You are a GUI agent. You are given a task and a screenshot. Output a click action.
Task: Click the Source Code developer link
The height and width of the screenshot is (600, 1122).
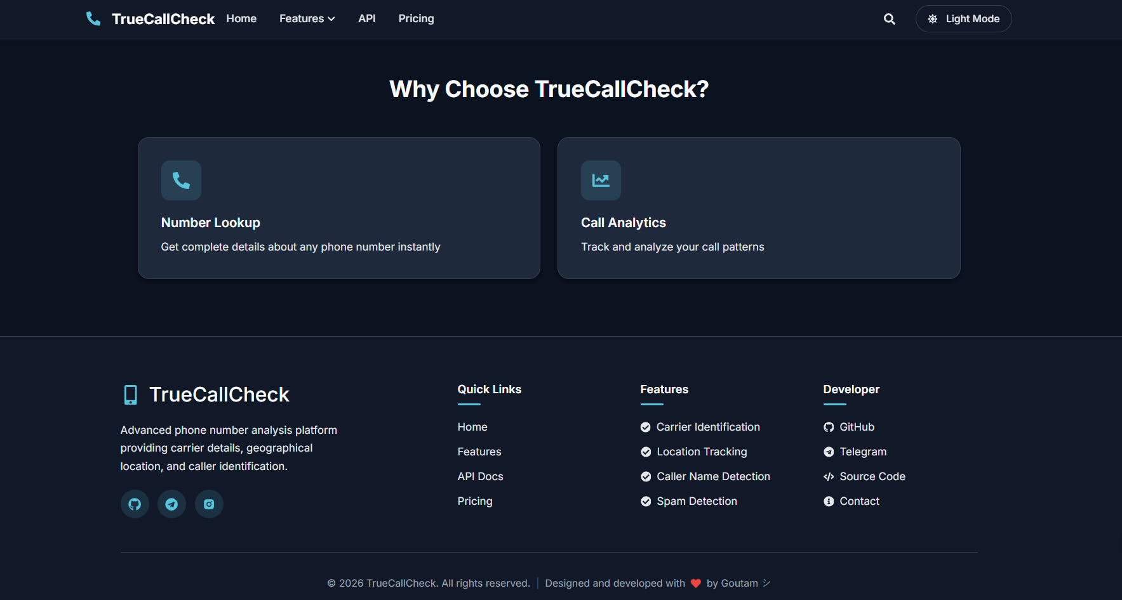pyautogui.click(x=872, y=476)
